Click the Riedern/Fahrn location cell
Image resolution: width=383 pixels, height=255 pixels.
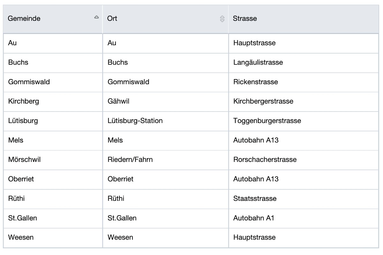coord(130,159)
